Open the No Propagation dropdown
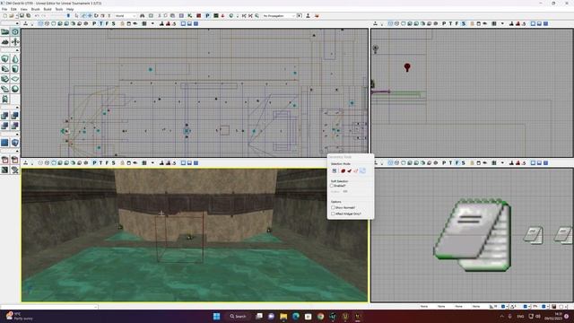574x323 pixels. coord(279,16)
